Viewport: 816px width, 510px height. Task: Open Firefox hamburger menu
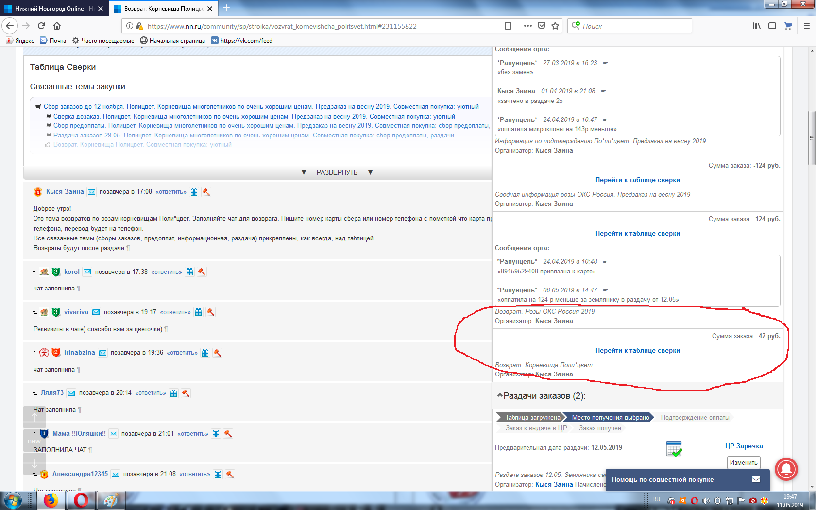tap(807, 26)
